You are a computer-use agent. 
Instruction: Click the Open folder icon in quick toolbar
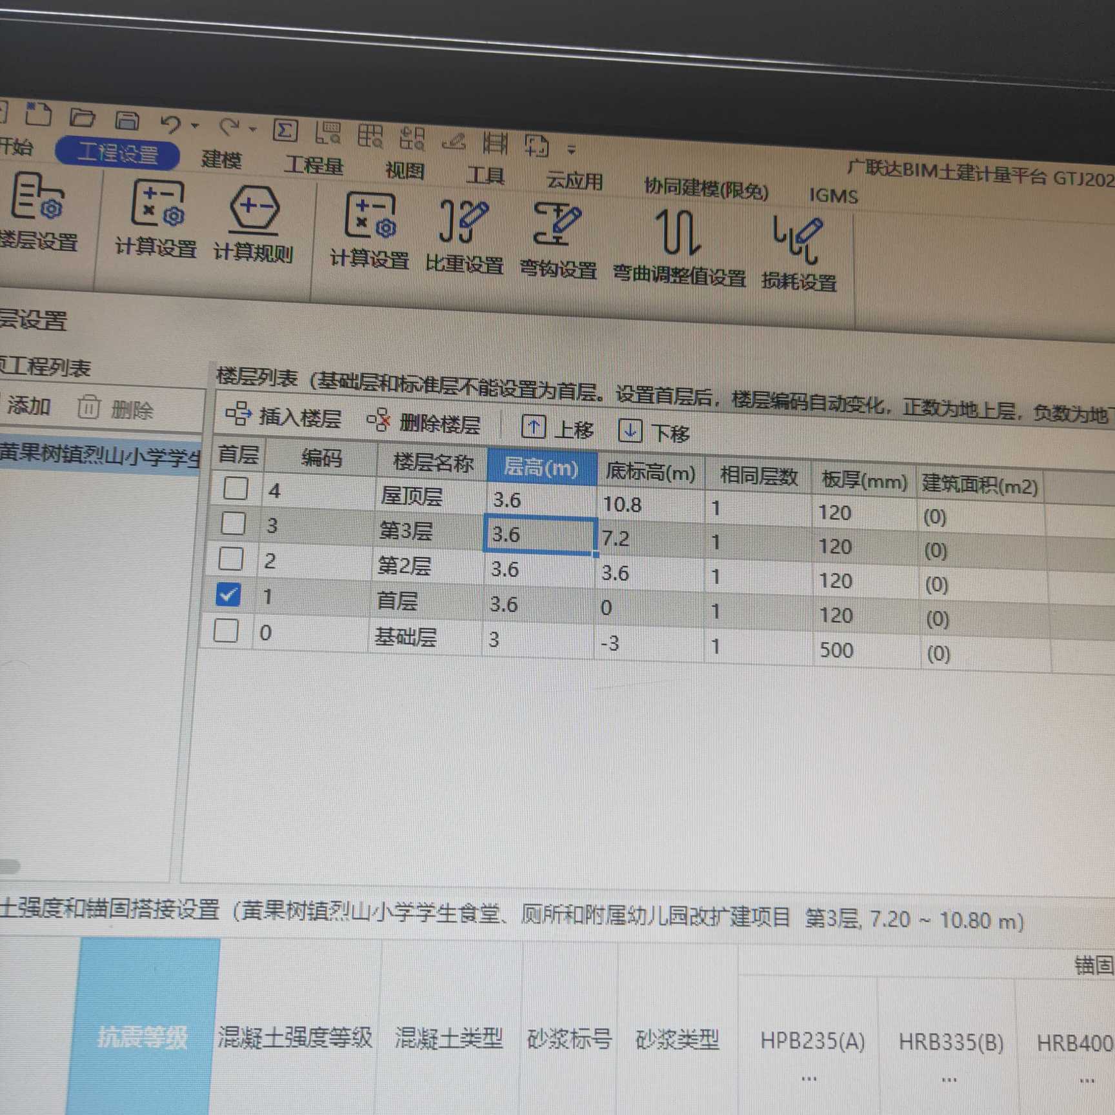pos(83,117)
